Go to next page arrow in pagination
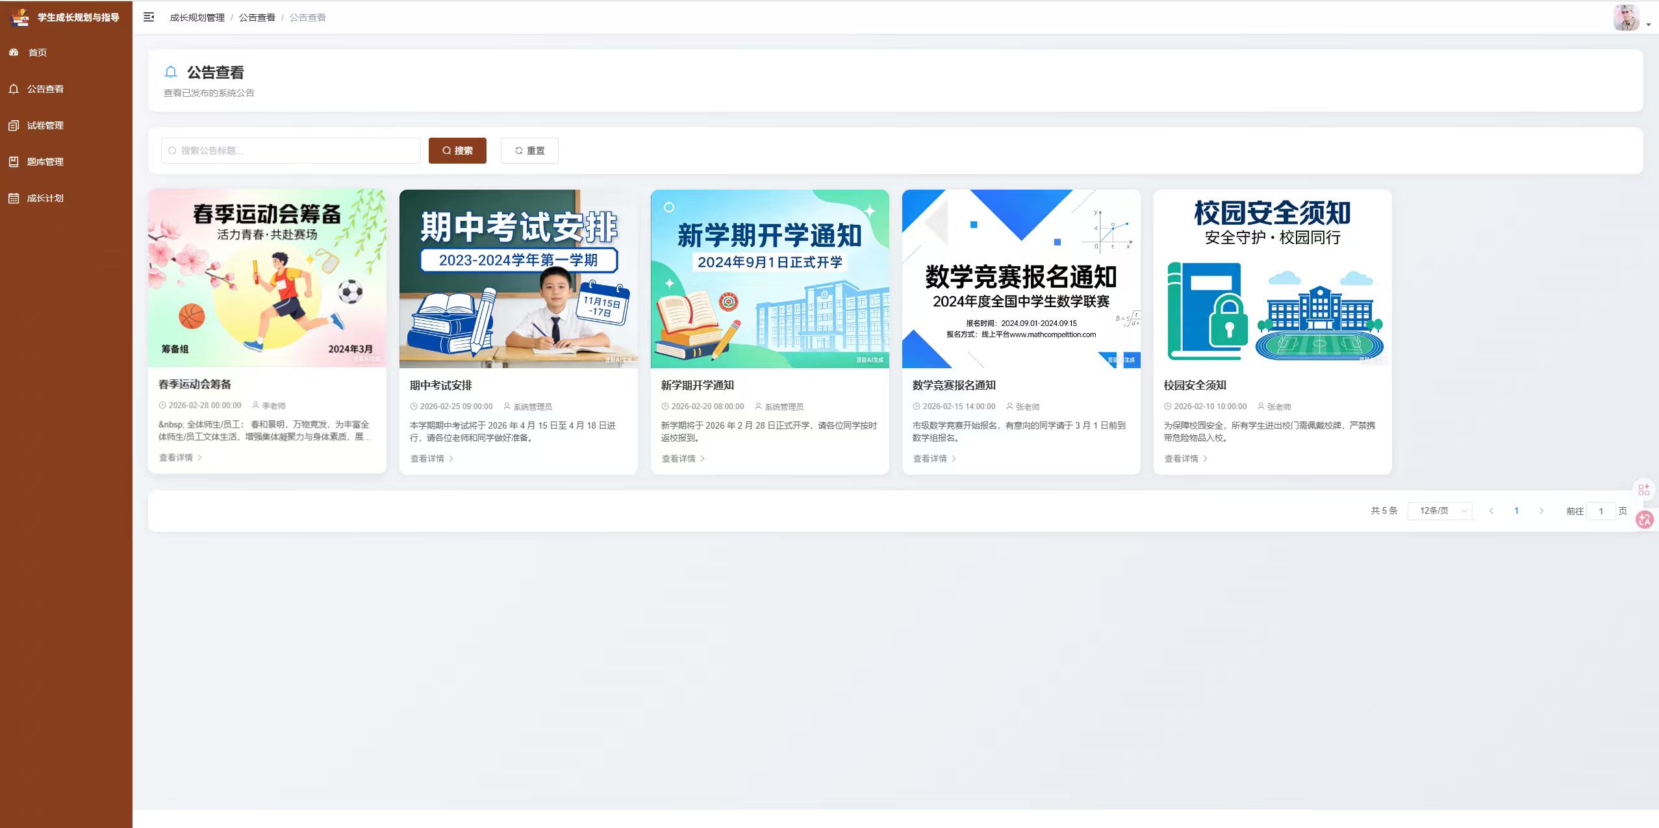Viewport: 1659px width, 828px height. [1541, 511]
